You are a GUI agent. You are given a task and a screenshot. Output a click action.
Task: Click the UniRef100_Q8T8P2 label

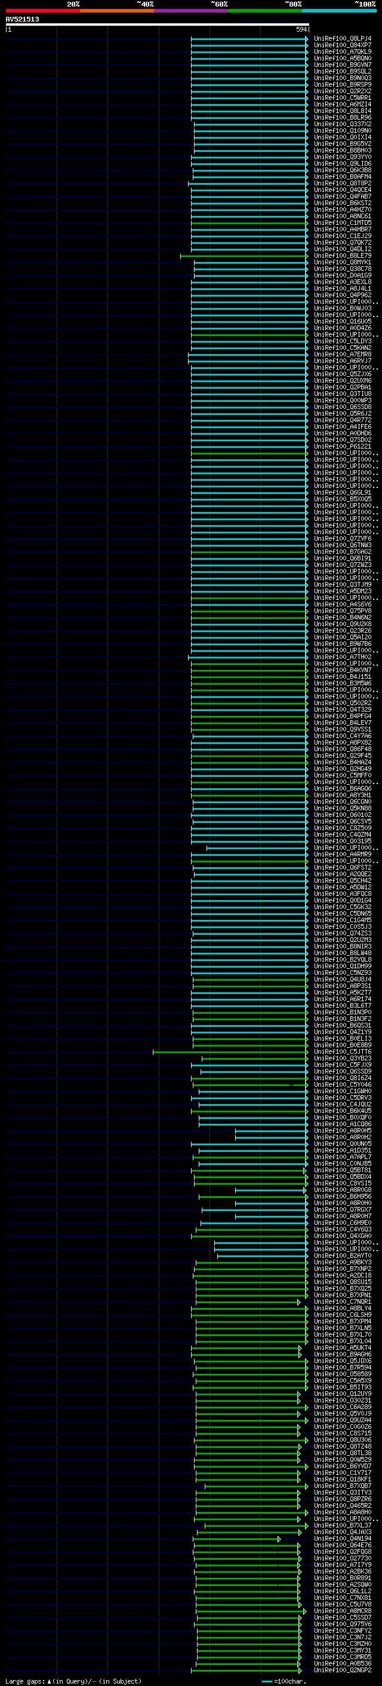343,183
